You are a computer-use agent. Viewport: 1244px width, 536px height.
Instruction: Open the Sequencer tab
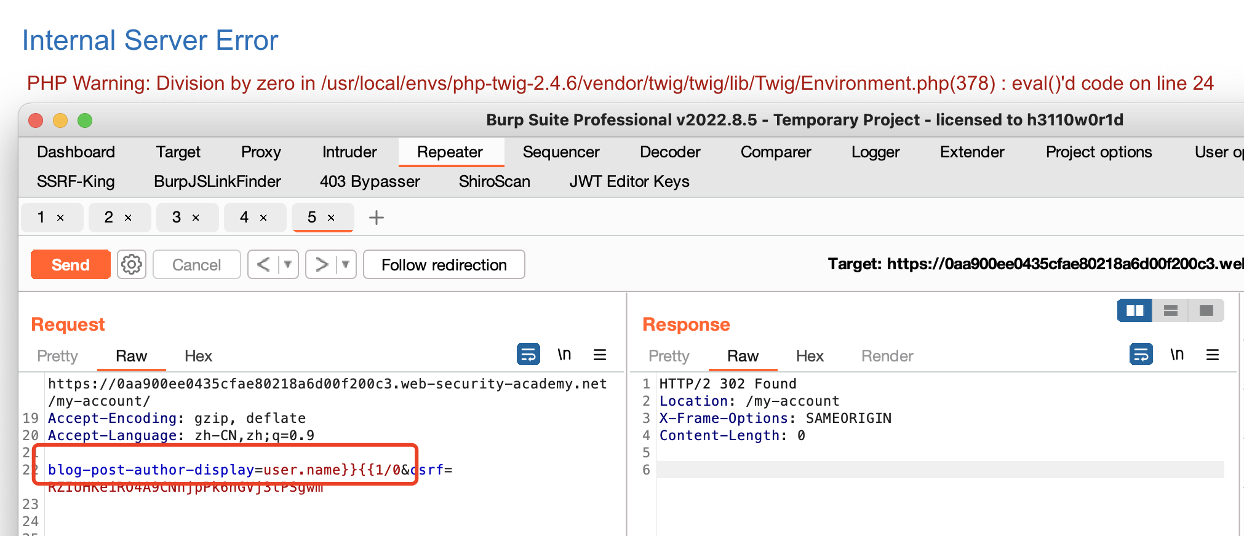[x=561, y=152]
